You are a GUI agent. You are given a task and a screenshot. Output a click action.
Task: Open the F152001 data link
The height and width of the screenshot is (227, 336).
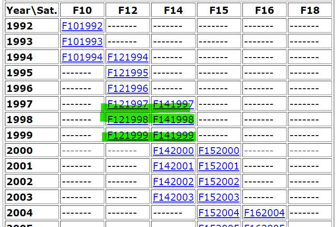[x=219, y=166]
